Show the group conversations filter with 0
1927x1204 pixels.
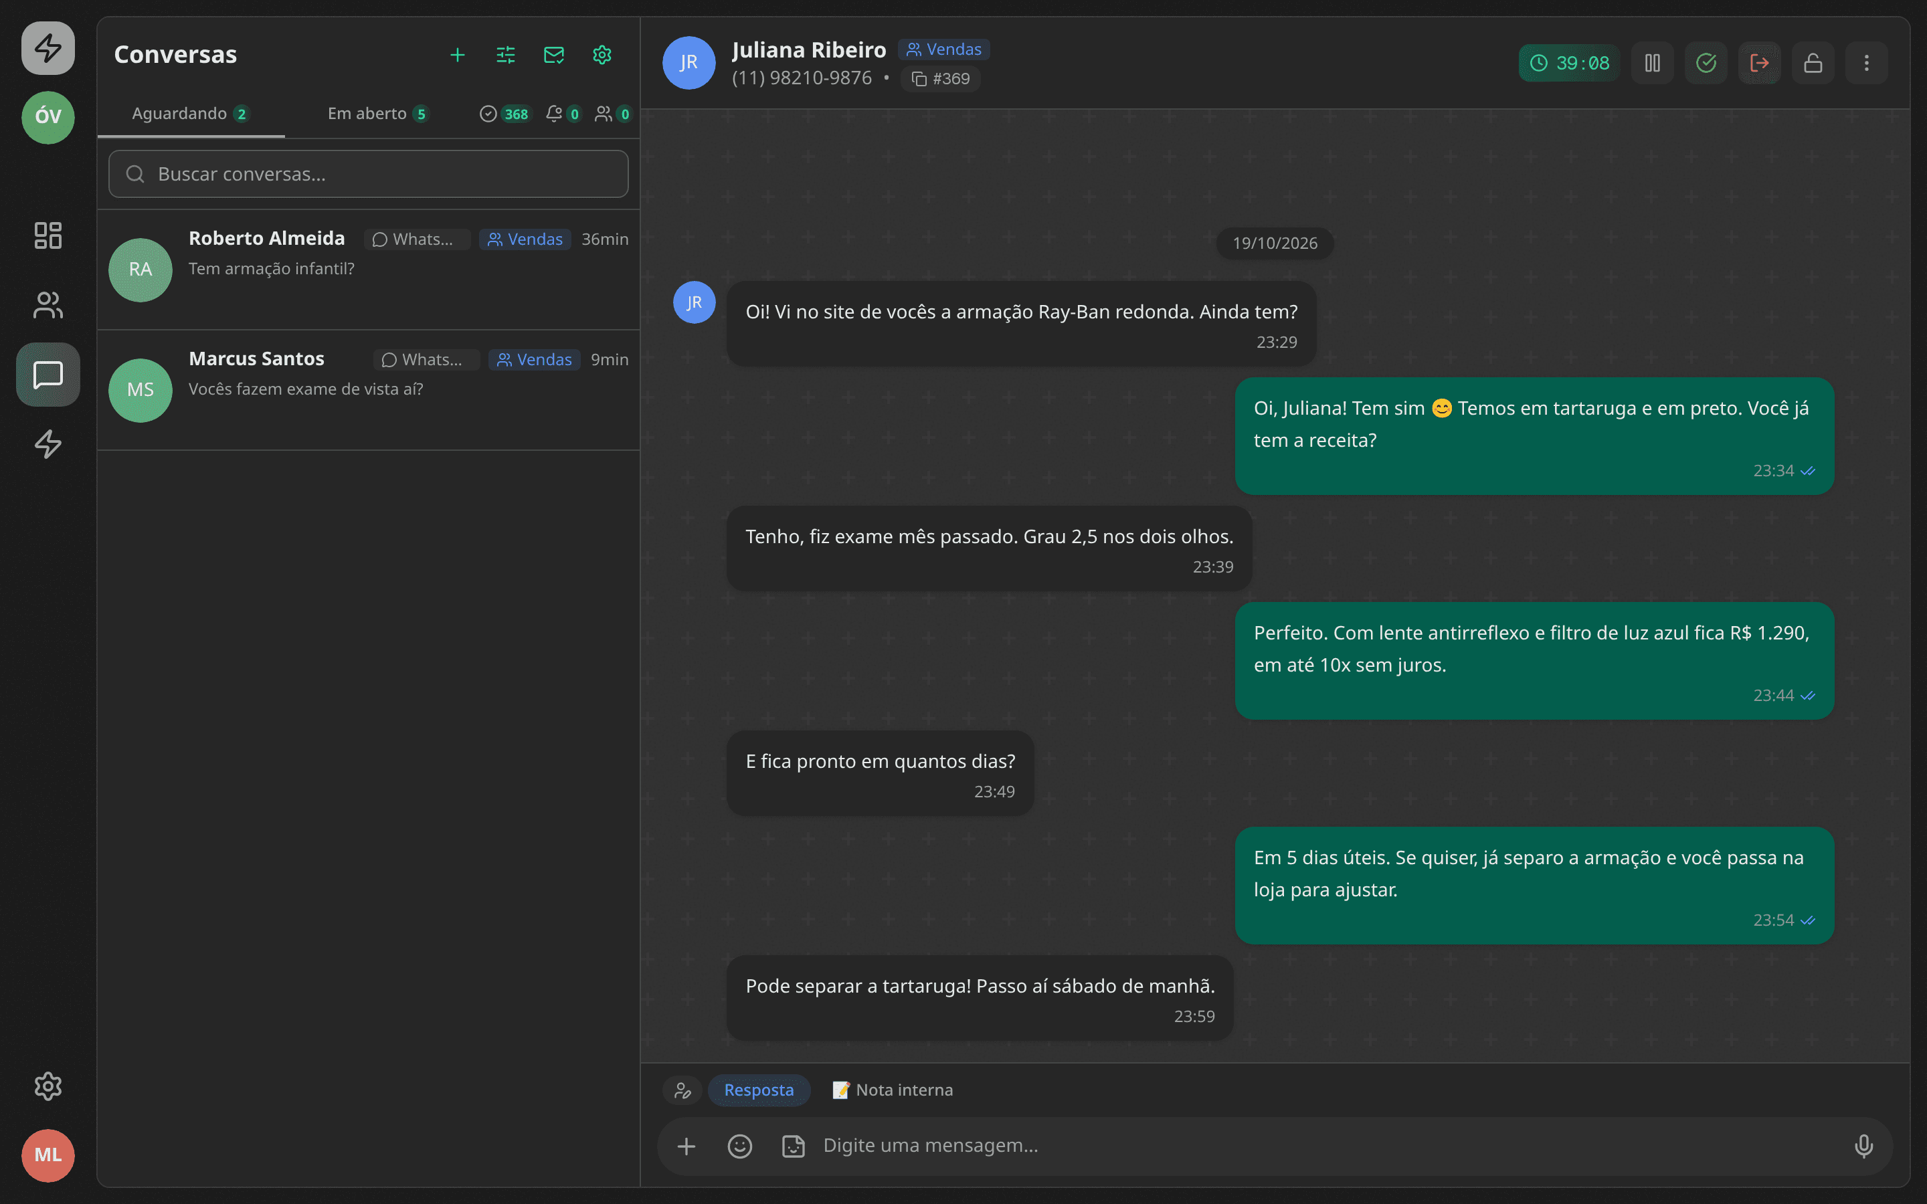(x=613, y=114)
